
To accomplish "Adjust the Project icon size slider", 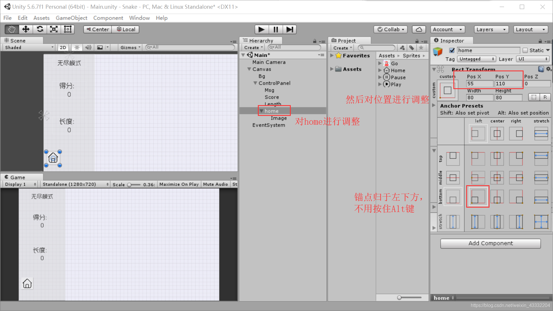I will pyautogui.click(x=409, y=298).
